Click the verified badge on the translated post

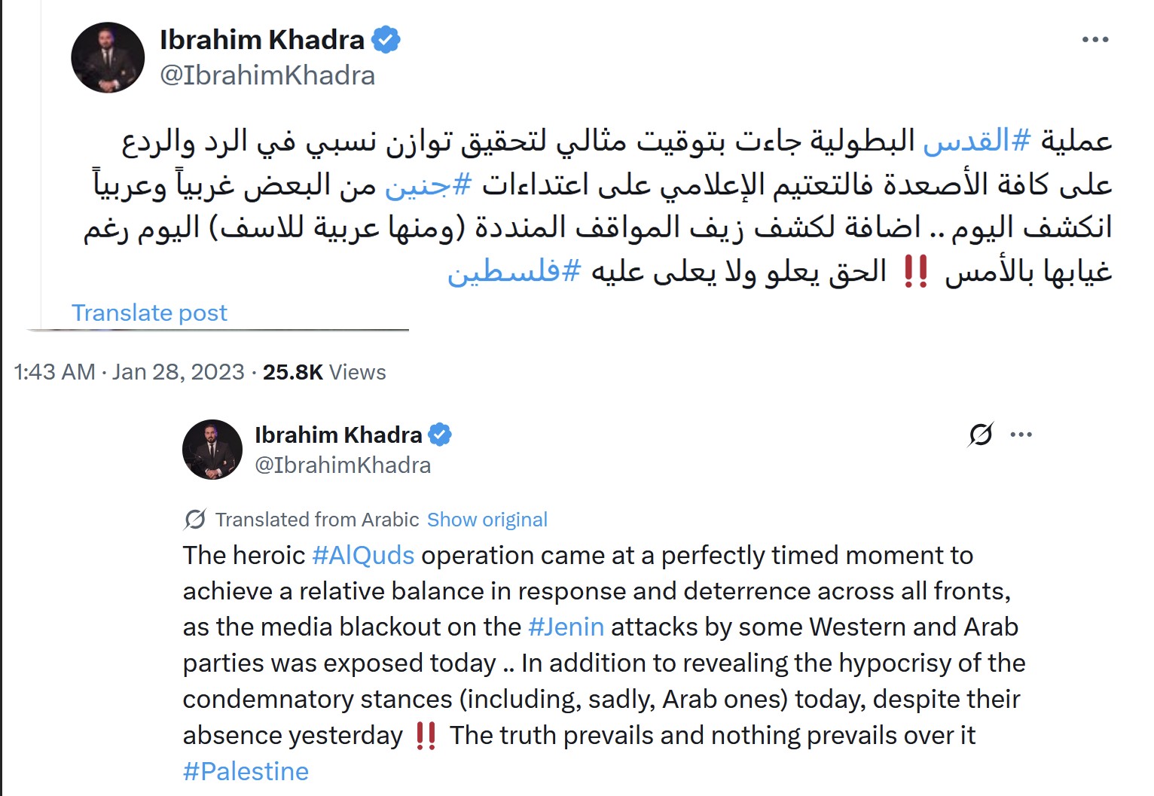pyautogui.click(x=440, y=435)
